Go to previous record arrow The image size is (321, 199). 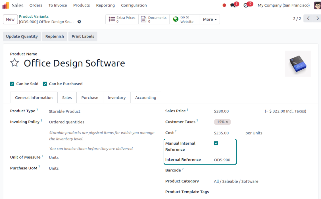point(308,18)
